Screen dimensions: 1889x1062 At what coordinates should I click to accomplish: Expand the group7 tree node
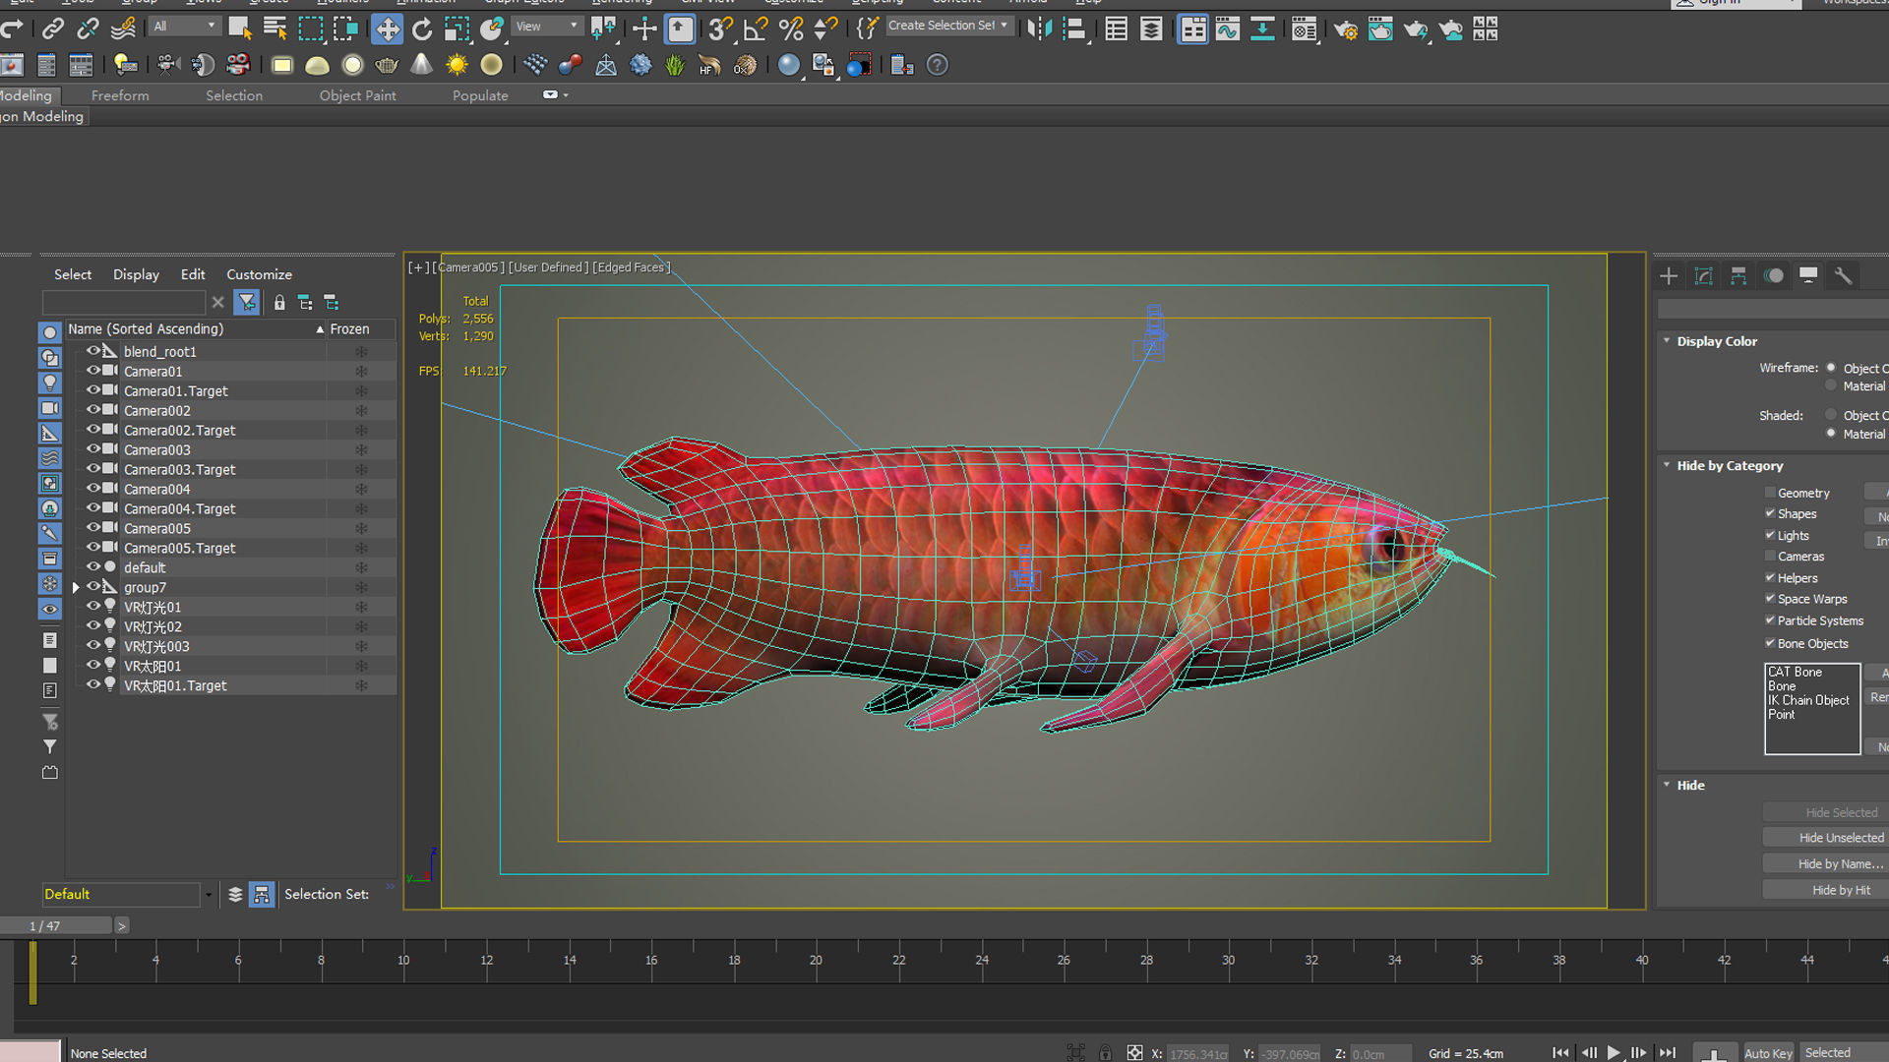point(76,587)
